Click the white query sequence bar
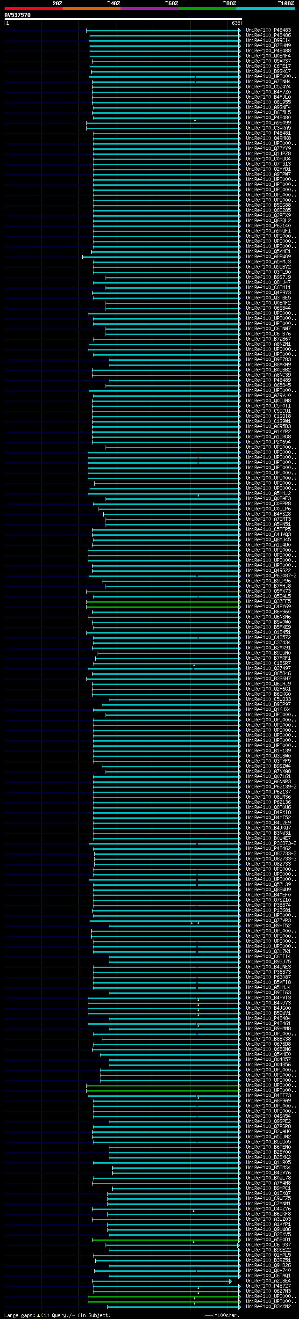Image resolution: width=299 pixels, height=1319 pixels. [x=123, y=19]
